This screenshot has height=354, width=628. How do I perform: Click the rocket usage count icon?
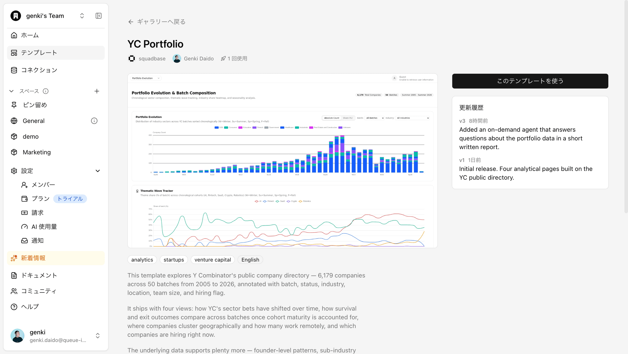coord(223,58)
